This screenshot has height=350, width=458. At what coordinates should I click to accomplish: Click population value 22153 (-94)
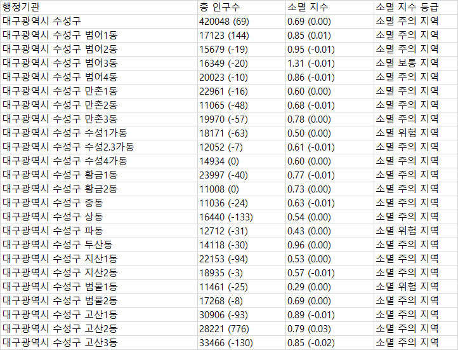223,259
